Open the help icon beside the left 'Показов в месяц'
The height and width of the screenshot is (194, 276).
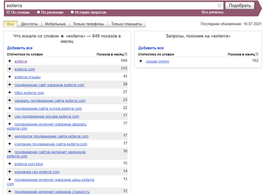click(126, 54)
